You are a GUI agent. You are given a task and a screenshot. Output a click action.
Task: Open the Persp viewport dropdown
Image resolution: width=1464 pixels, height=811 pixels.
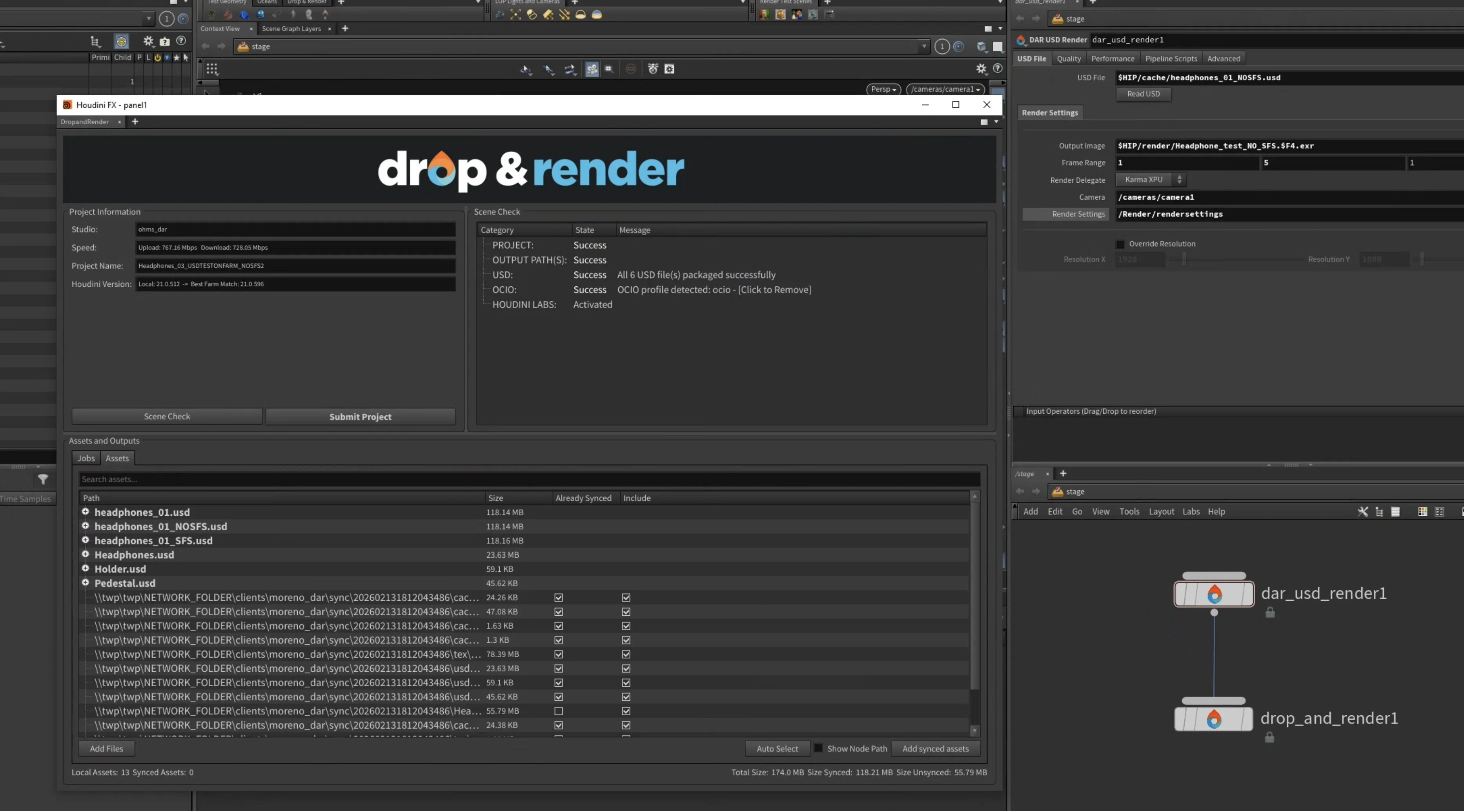click(883, 89)
